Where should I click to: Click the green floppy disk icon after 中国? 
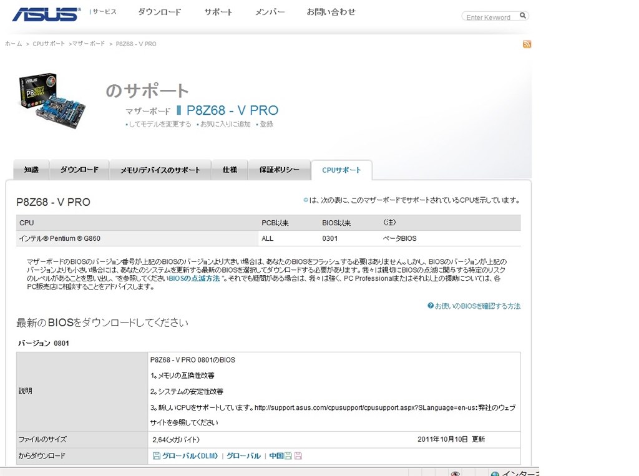click(288, 455)
